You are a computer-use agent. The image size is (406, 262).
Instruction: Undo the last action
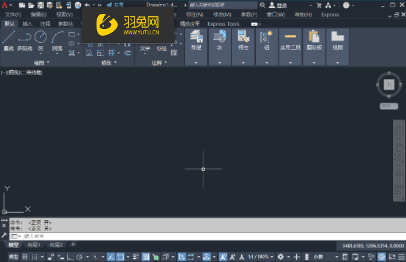87,5
